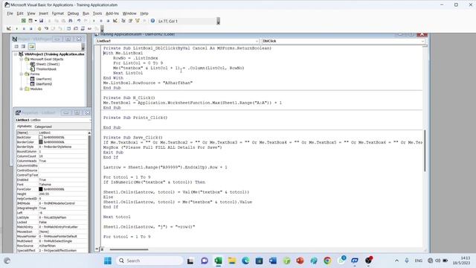Screen dimensions: 476x268
Task: Click the Quick Watch debug toolbar icon
Action: click(x=89, y=28)
